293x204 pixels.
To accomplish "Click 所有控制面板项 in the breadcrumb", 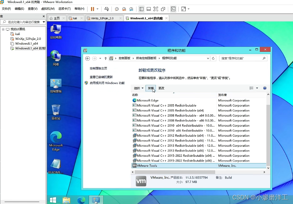I will [x=146, y=58].
